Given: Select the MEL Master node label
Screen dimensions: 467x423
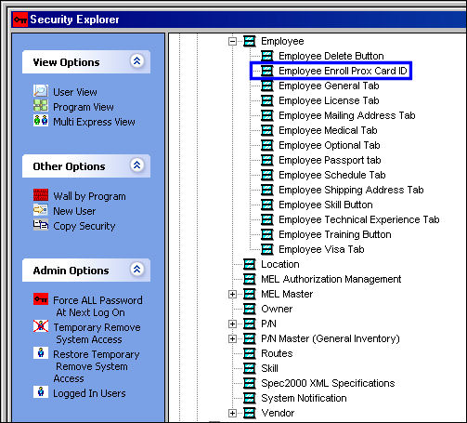Looking at the screenshot, I should pyautogui.click(x=287, y=294).
